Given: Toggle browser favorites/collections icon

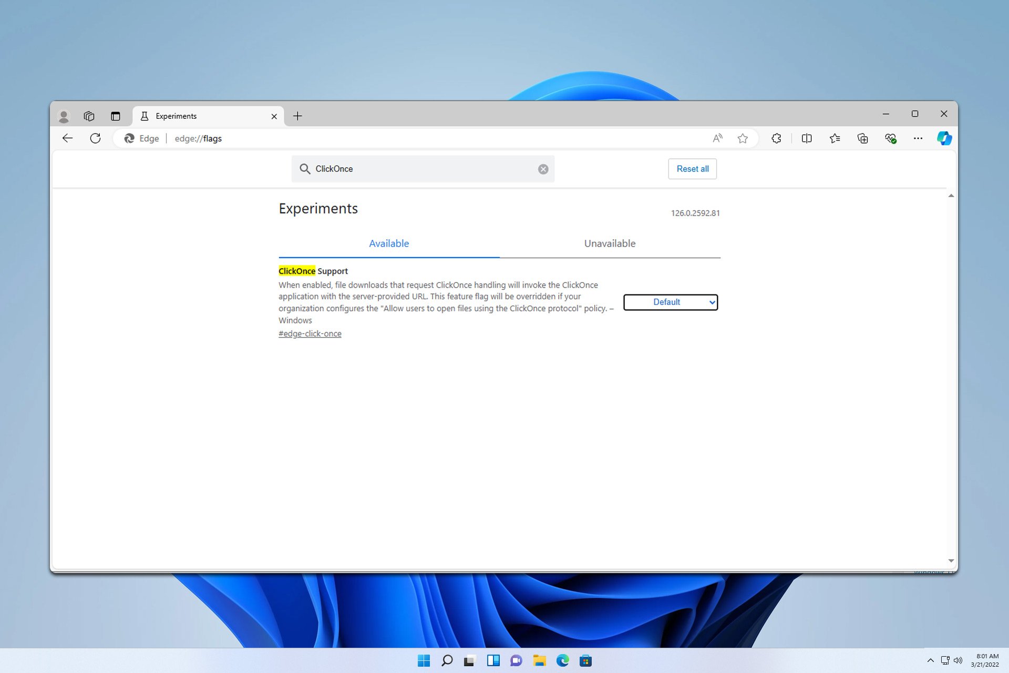Looking at the screenshot, I should pos(836,138).
